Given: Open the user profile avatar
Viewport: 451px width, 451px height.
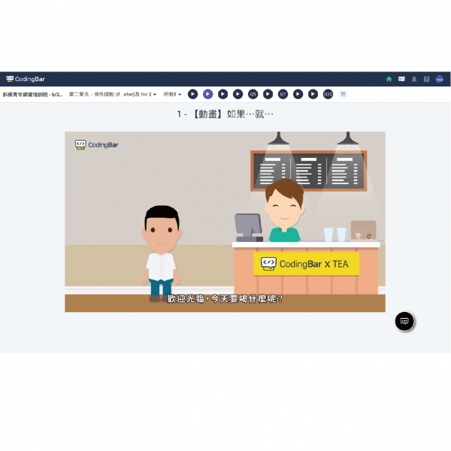Looking at the screenshot, I should [439, 79].
